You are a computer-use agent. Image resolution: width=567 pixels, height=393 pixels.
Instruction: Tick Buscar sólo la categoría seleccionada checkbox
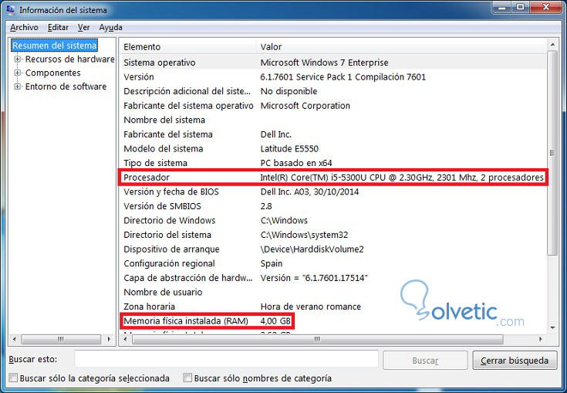point(13,378)
